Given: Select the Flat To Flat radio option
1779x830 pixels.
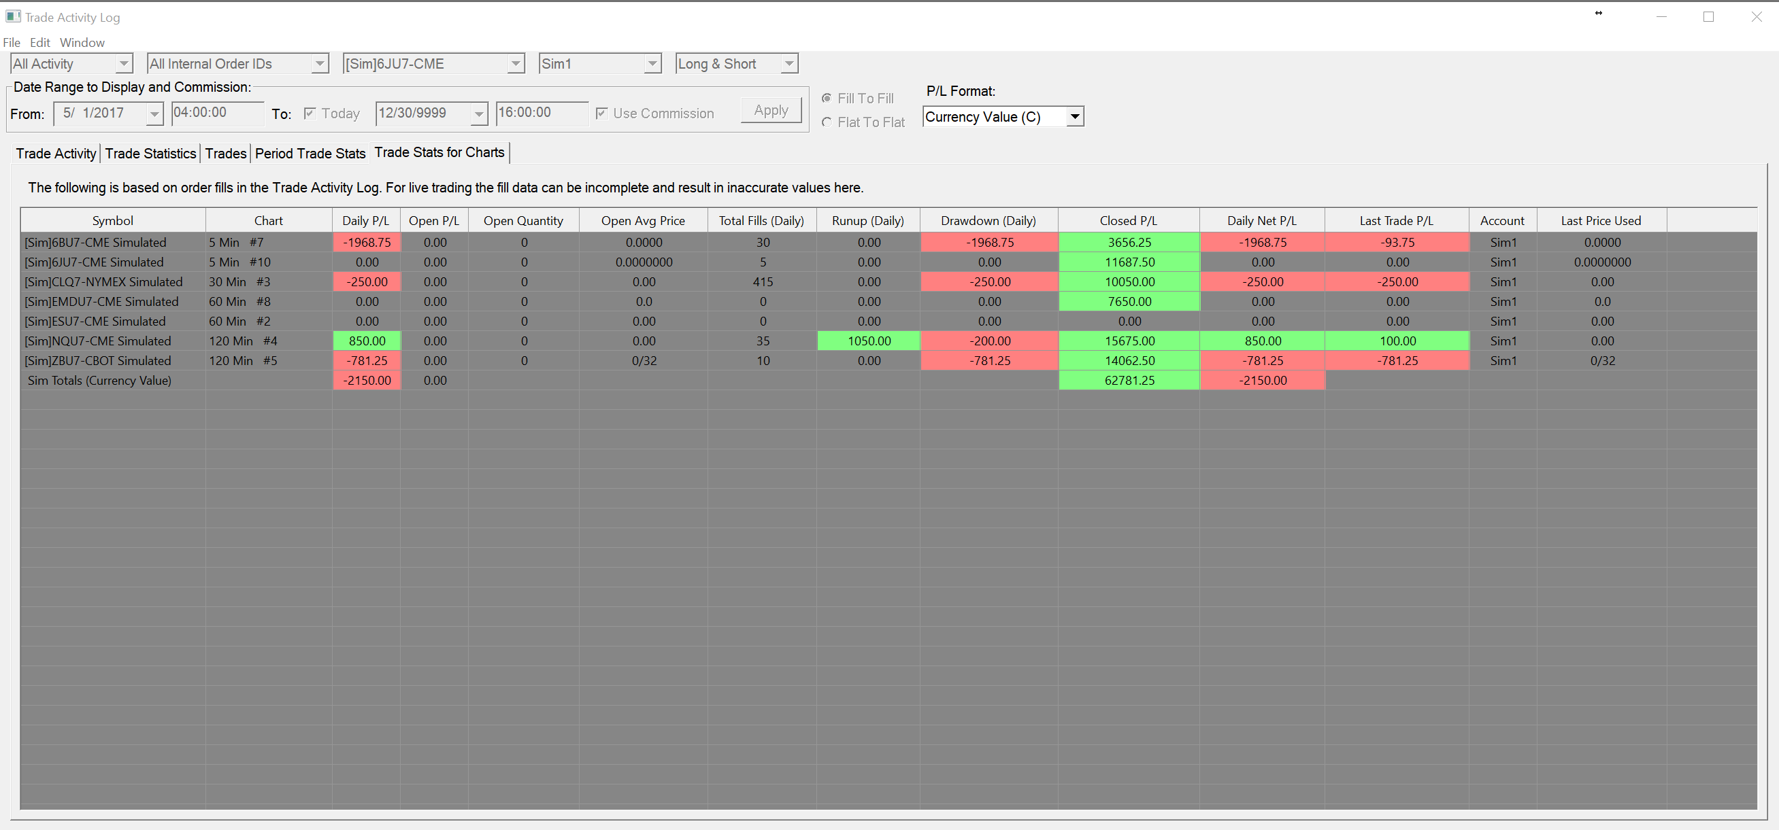Looking at the screenshot, I should point(827,122).
